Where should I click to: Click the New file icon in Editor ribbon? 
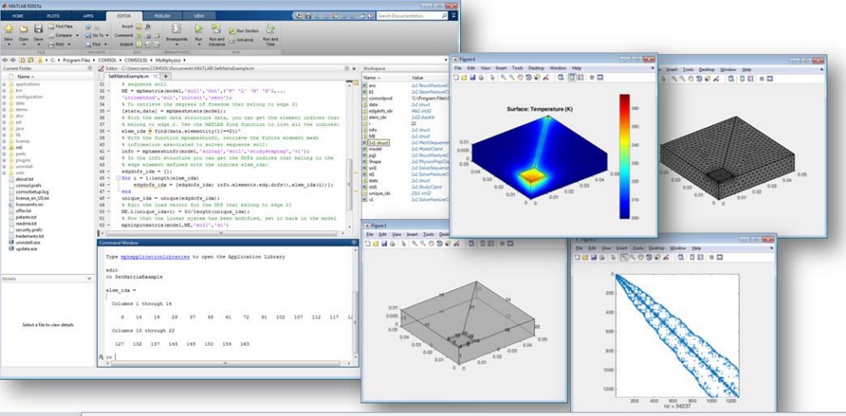(x=8, y=29)
